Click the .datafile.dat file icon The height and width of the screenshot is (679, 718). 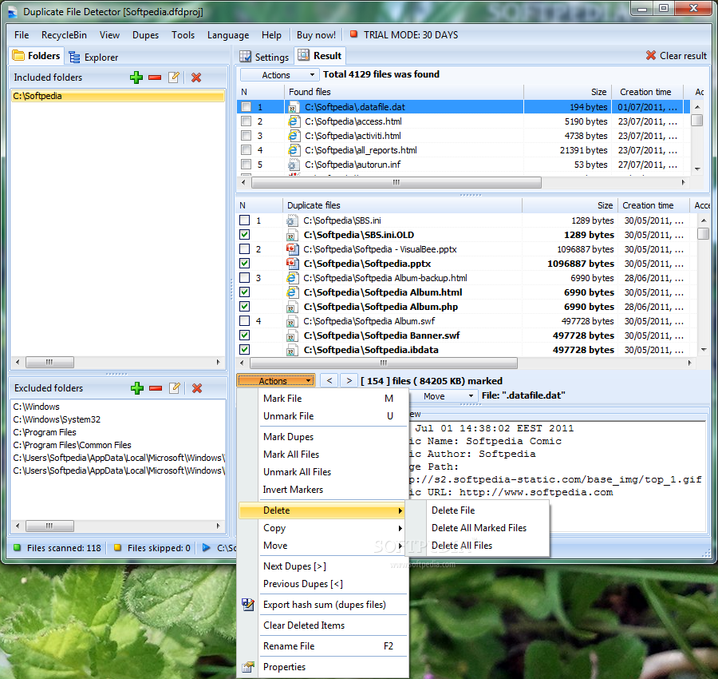(293, 107)
